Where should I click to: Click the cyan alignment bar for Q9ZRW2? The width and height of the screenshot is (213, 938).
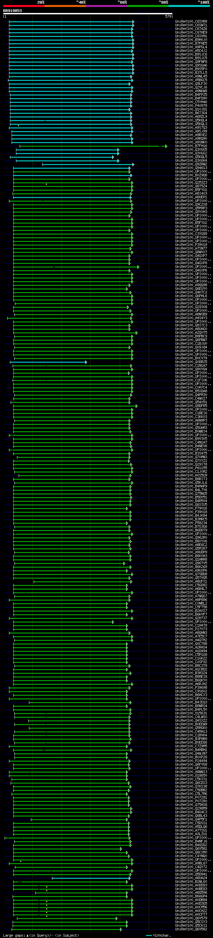88,165
